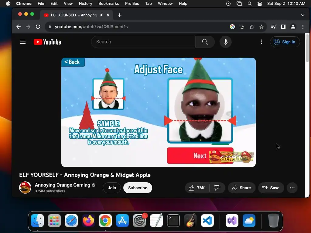Bookmark this page with the star
311x233 pixels.
(x=261, y=27)
